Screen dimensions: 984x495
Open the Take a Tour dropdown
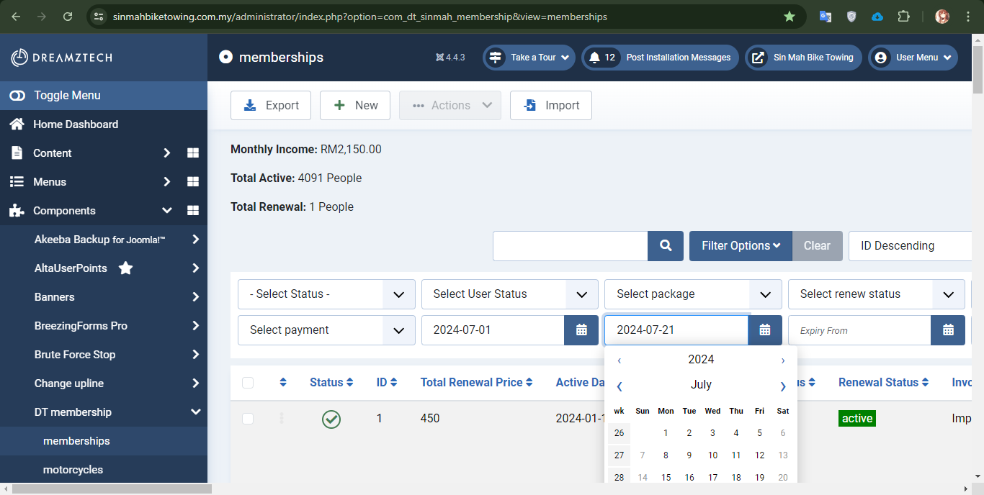pos(529,58)
